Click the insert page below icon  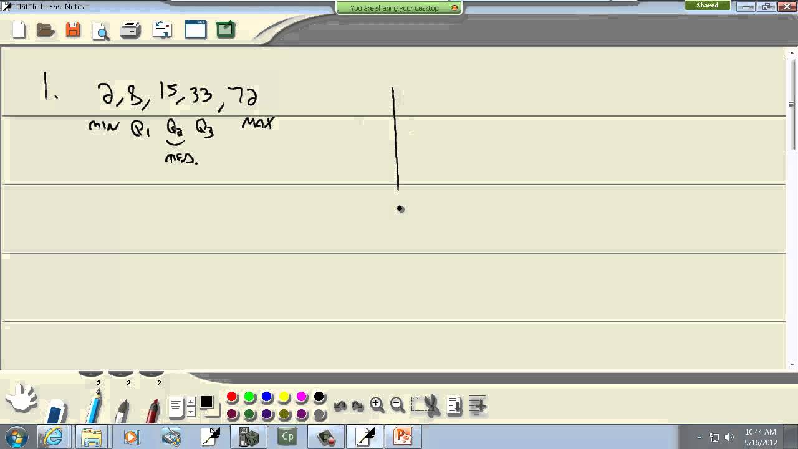coord(454,406)
